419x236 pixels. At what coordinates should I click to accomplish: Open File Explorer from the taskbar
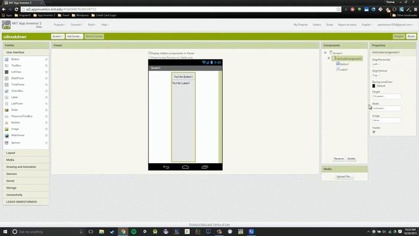pyautogui.click(x=101, y=231)
